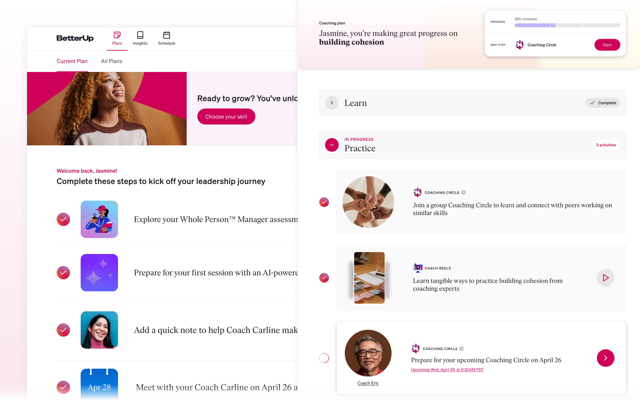Screen dimensions: 640x400
Task: Open 'Prepare for your first session' step text
Action: [x=216, y=273]
